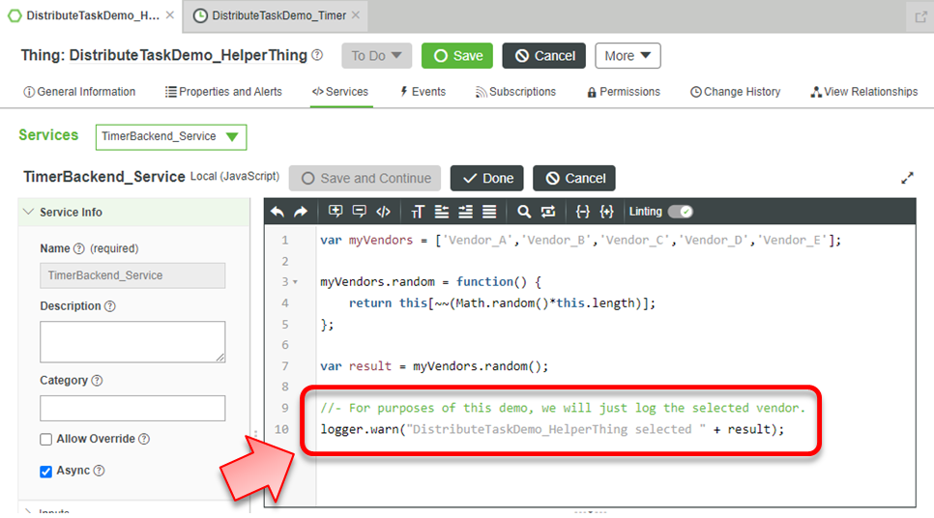Cancel the service edit next to Done
The width and height of the screenshot is (934, 518).
(575, 178)
